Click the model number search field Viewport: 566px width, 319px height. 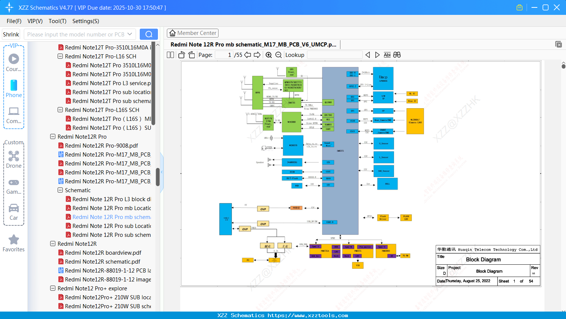click(x=76, y=34)
